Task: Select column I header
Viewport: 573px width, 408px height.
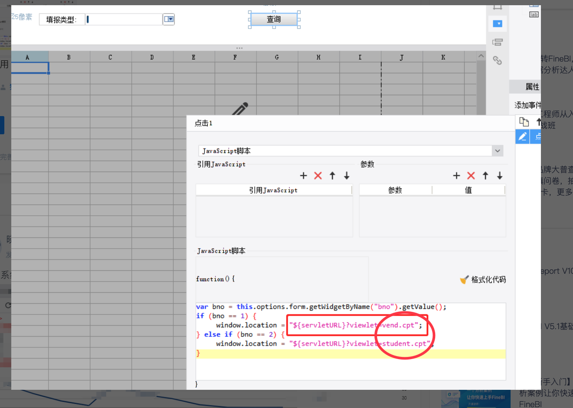Action: pyautogui.click(x=360, y=57)
